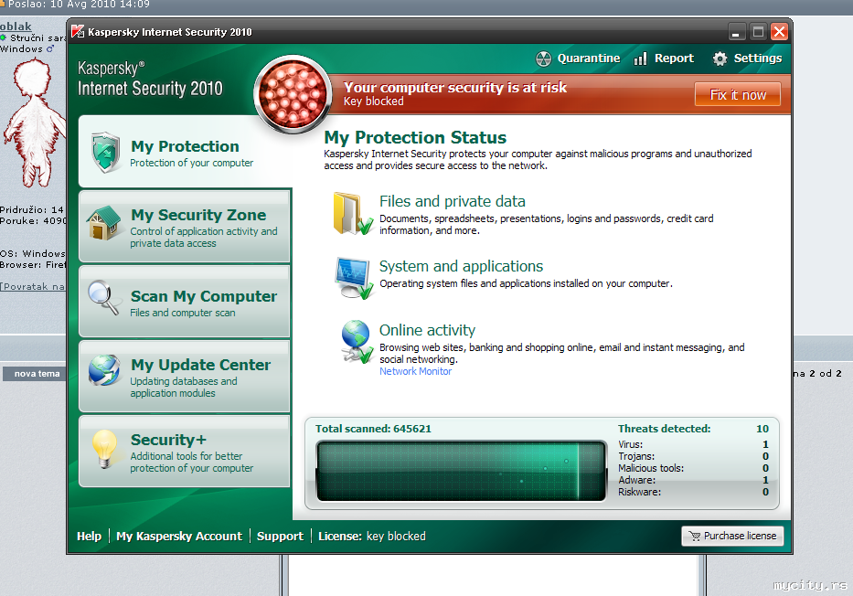Click the Povratak na forum link
Image resolution: width=853 pixels, height=596 pixels.
pos(33,287)
